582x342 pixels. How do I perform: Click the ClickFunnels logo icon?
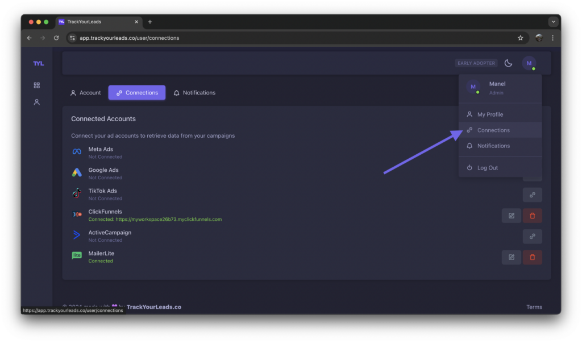[77, 215]
